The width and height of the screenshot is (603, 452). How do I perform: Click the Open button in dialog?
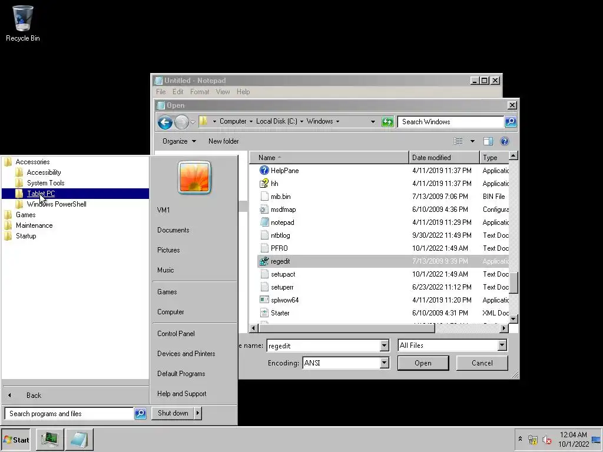point(423,363)
